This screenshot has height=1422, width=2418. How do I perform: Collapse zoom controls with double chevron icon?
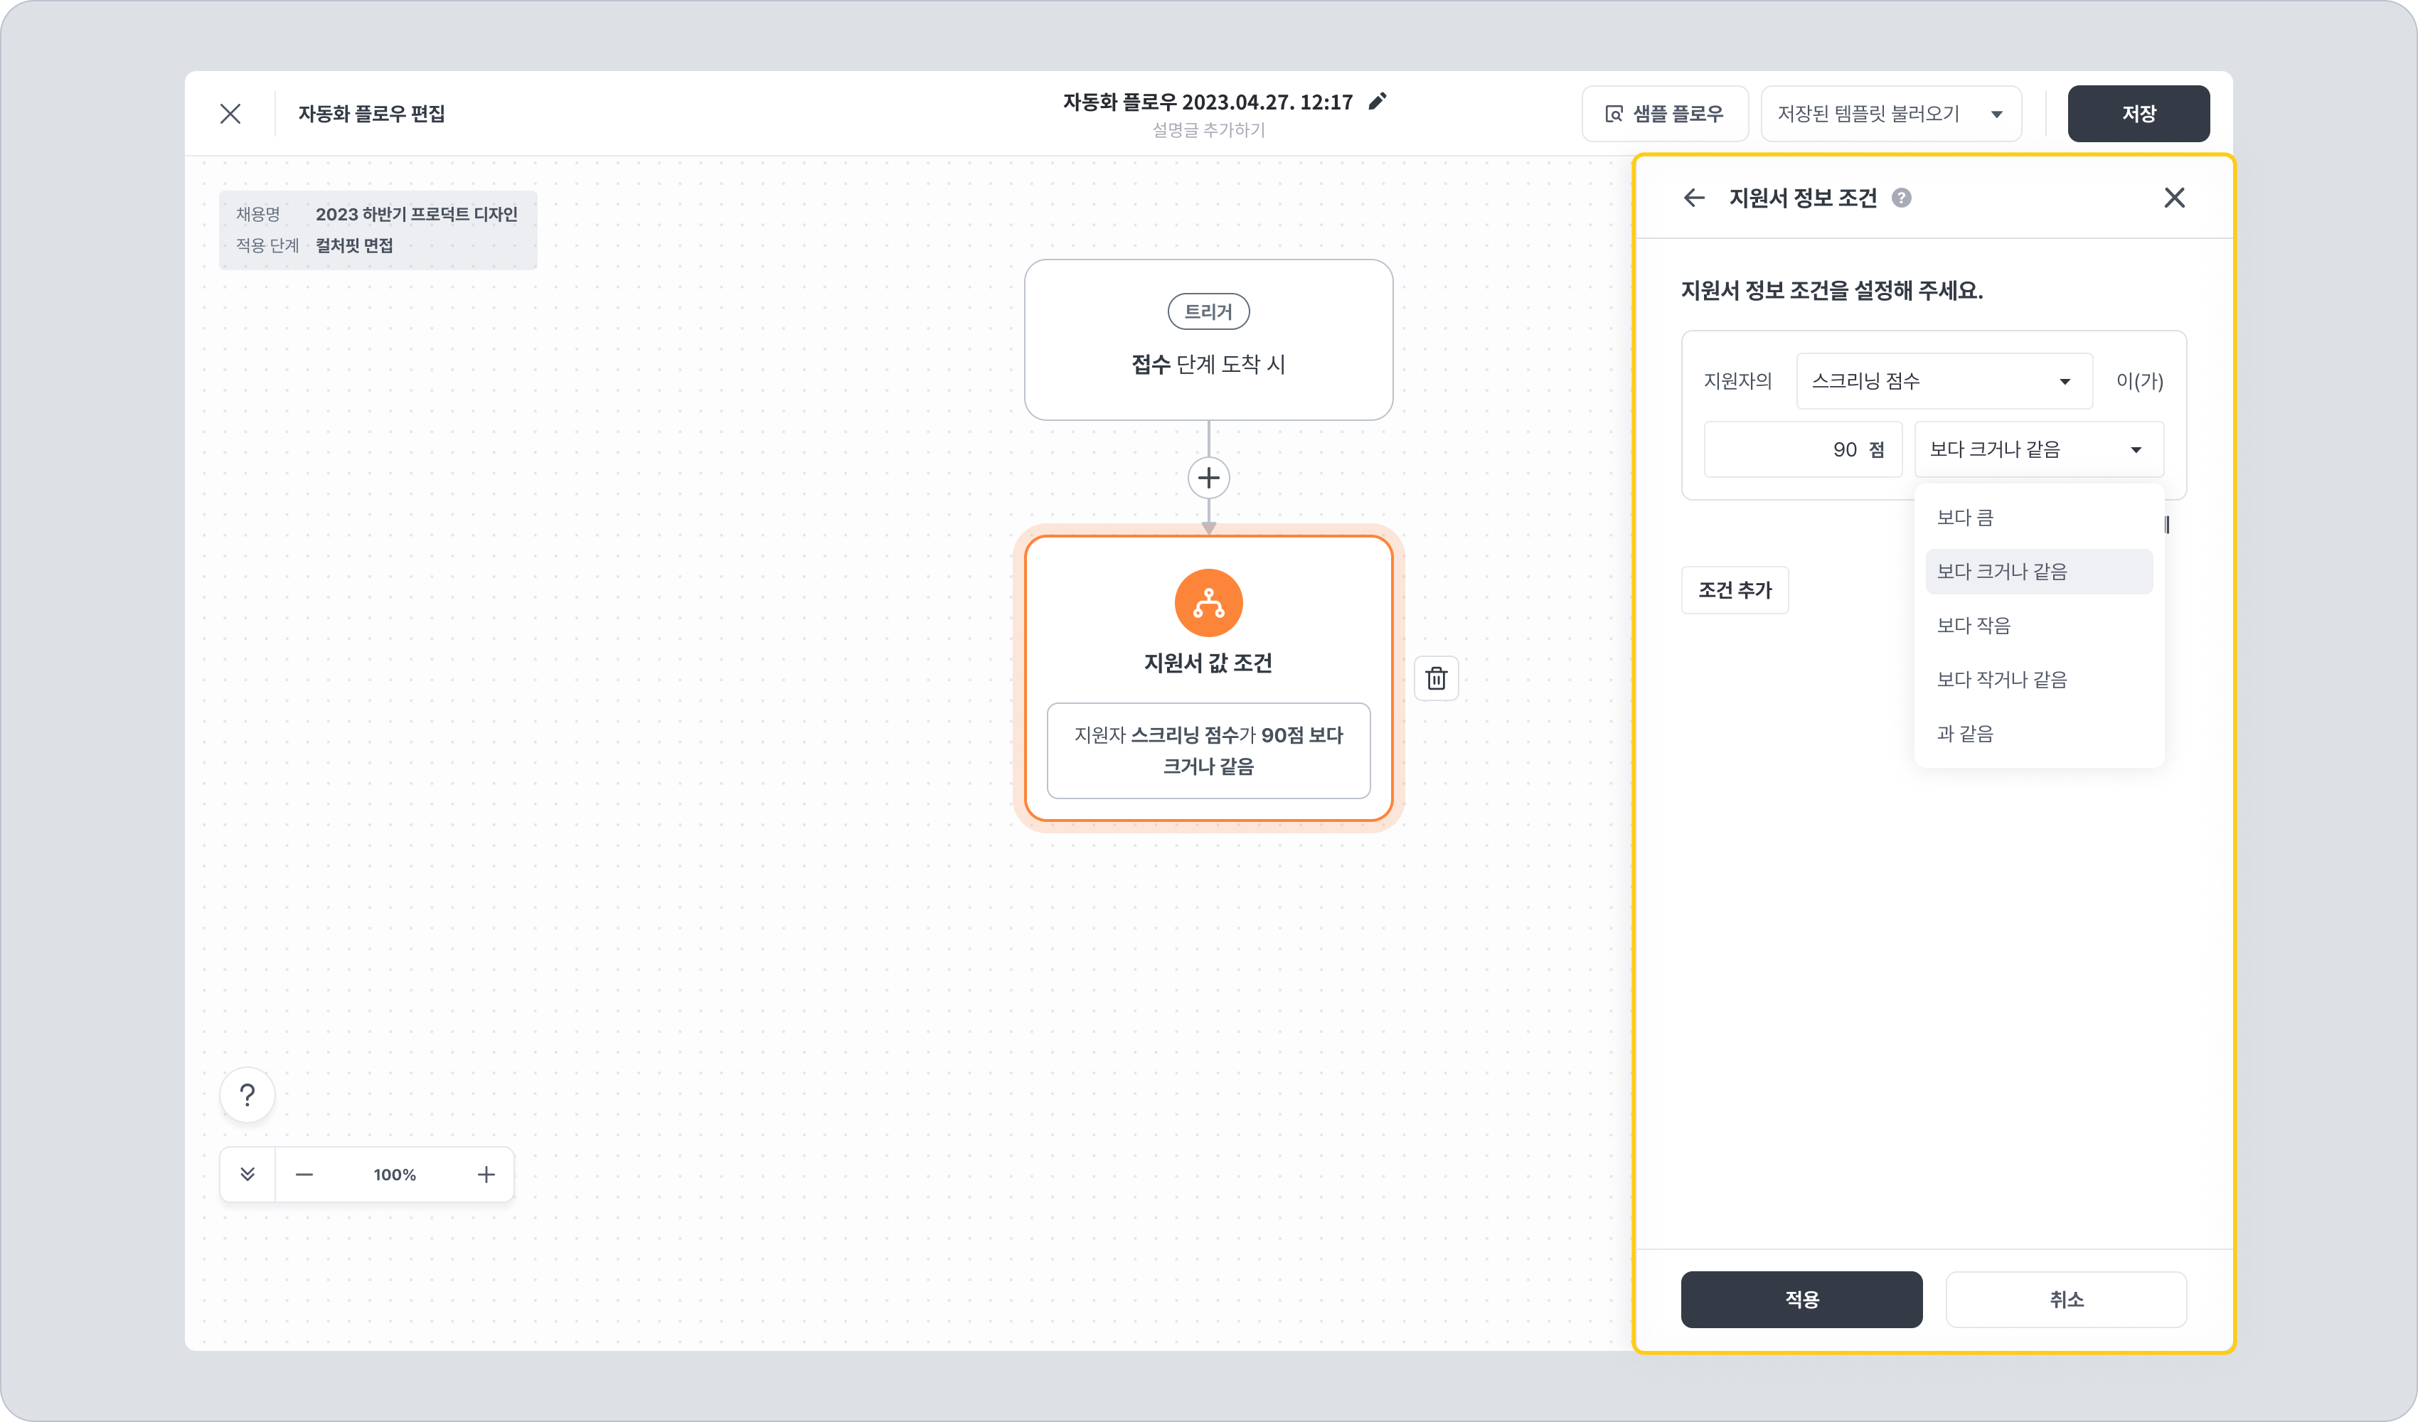point(247,1175)
